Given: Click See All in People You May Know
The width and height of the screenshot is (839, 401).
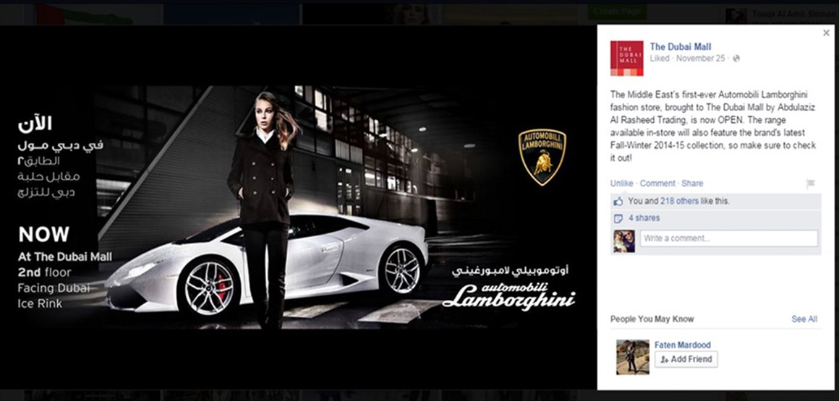Looking at the screenshot, I should click(x=804, y=319).
